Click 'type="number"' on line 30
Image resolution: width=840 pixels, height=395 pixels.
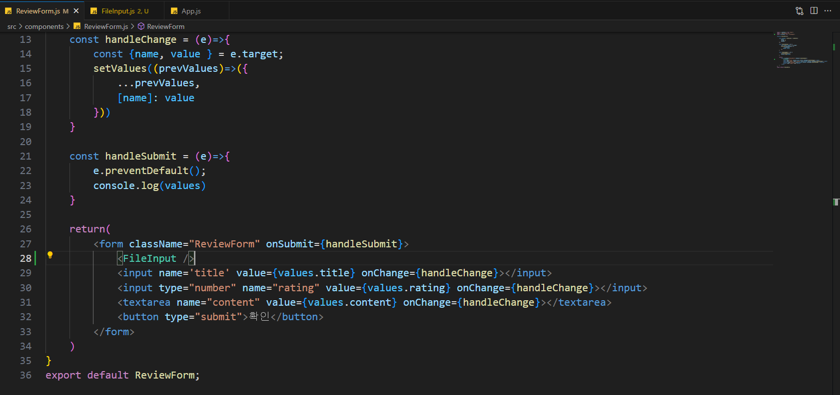(x=197, y=288)
